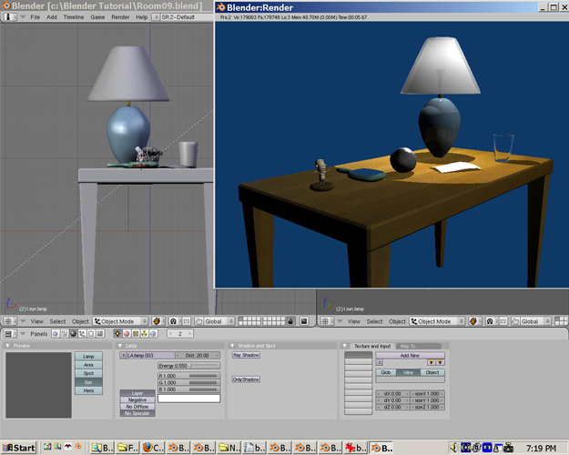569x455 pixels.
Task: Click the white lamp color swatch
Action: (188, 399)
